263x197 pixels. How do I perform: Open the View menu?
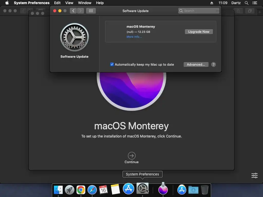(69, 3)
